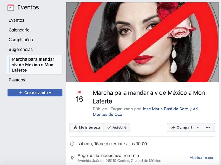This screenshot has height=165, width=221.
Task: Click the Mostrar mapa link
Action: point(201,158)
